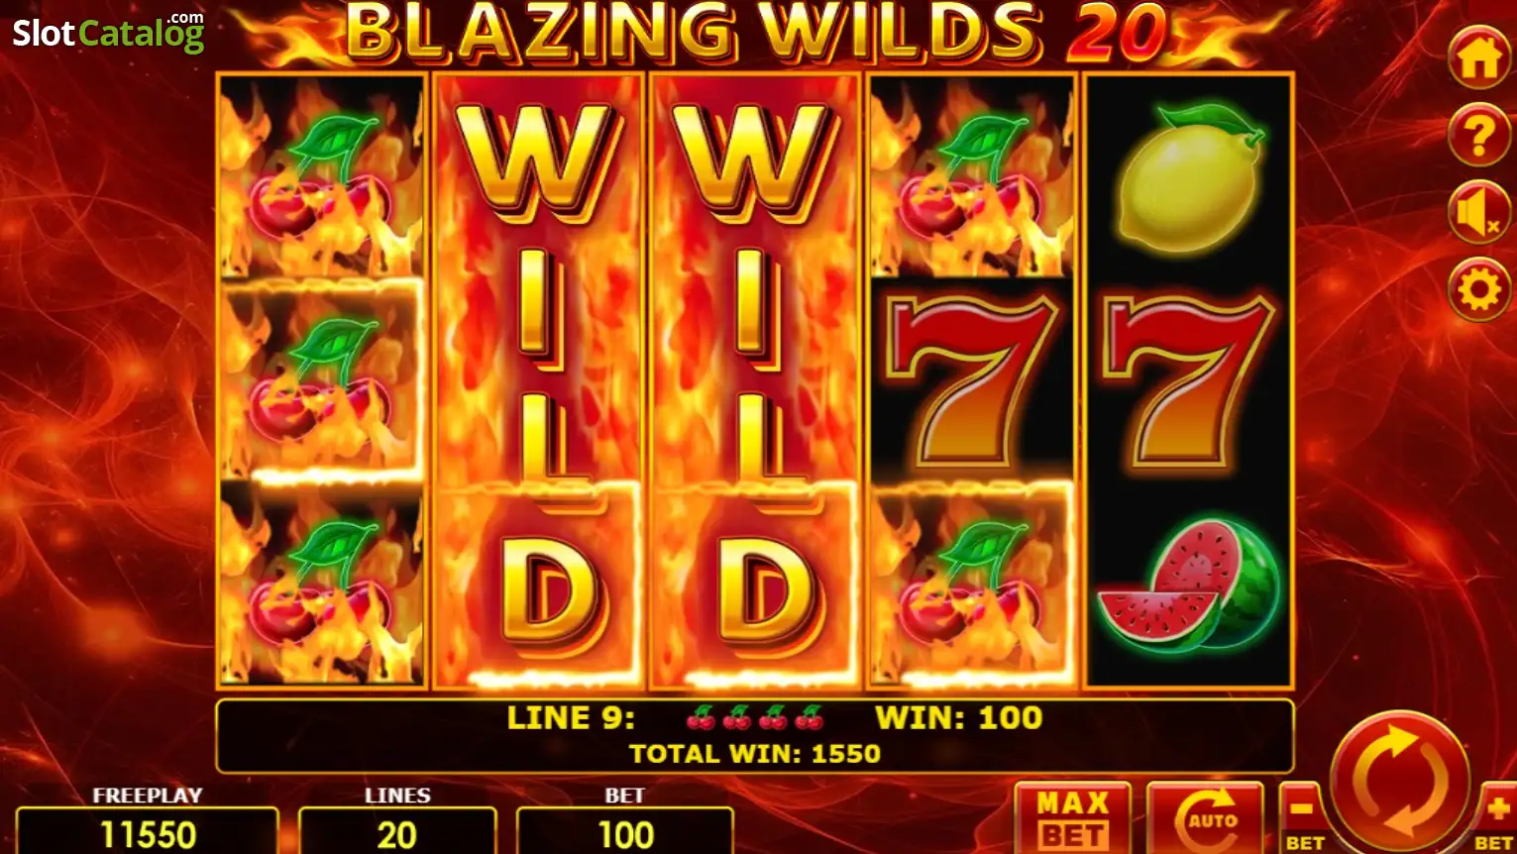This screenshot has width=1517, height=854.
Task: Click the top cherry symbol on first reel
Action: [x=321, y=177]
